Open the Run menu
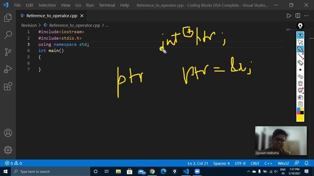This screenshot has height=176, width=314. tap(90, 5)
